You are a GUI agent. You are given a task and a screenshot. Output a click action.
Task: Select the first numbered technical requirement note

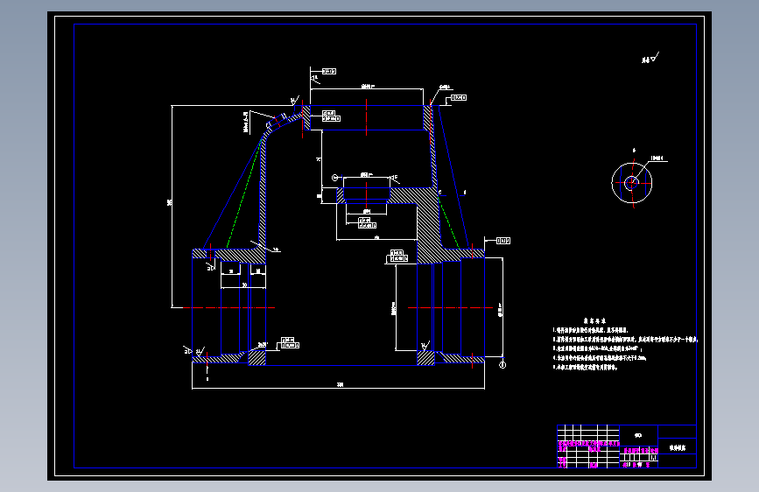point(591,330)
